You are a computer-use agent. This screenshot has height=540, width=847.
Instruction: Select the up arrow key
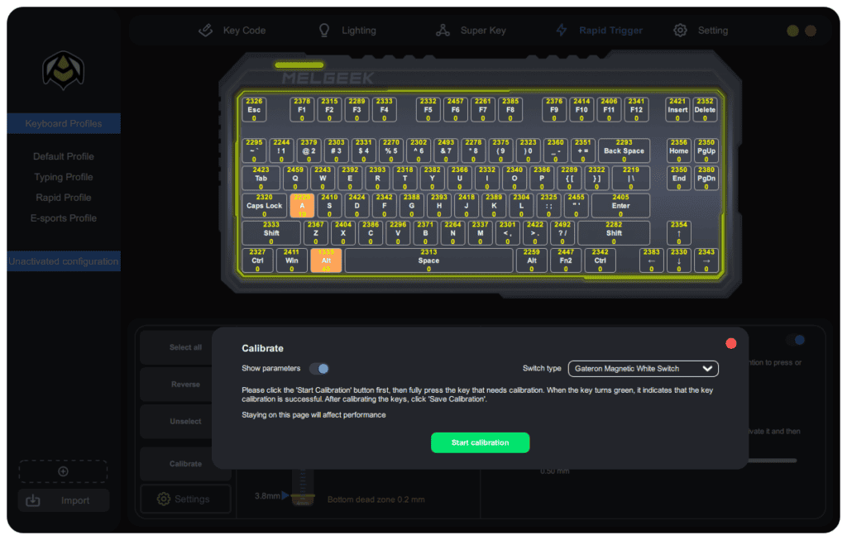tap(679, 232)
